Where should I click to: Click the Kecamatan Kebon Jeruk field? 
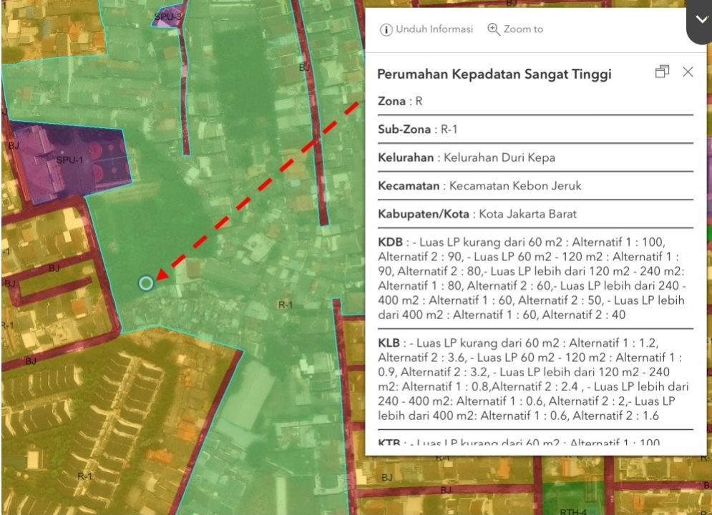click(479, 186)
